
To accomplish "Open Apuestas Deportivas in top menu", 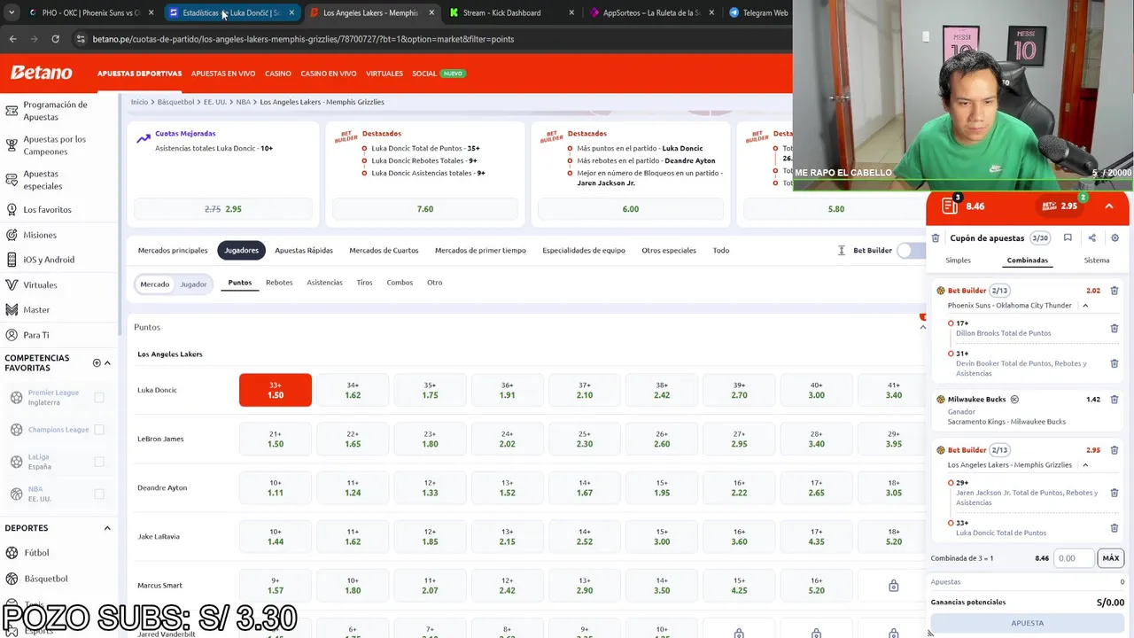I will 139,74.
